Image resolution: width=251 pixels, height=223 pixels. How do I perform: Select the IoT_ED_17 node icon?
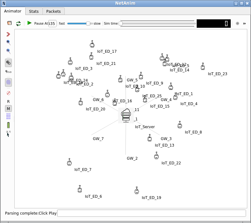coord(92,44)
